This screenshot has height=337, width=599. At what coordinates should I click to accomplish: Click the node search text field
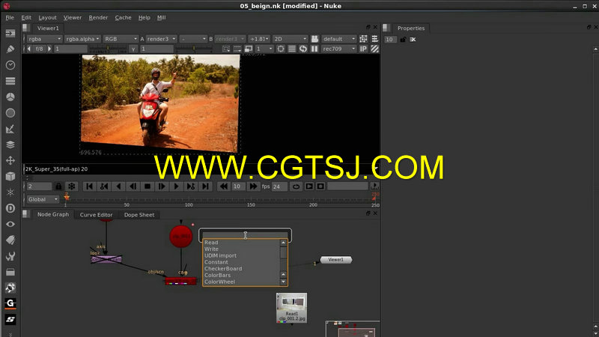click(x=245, y=235)
